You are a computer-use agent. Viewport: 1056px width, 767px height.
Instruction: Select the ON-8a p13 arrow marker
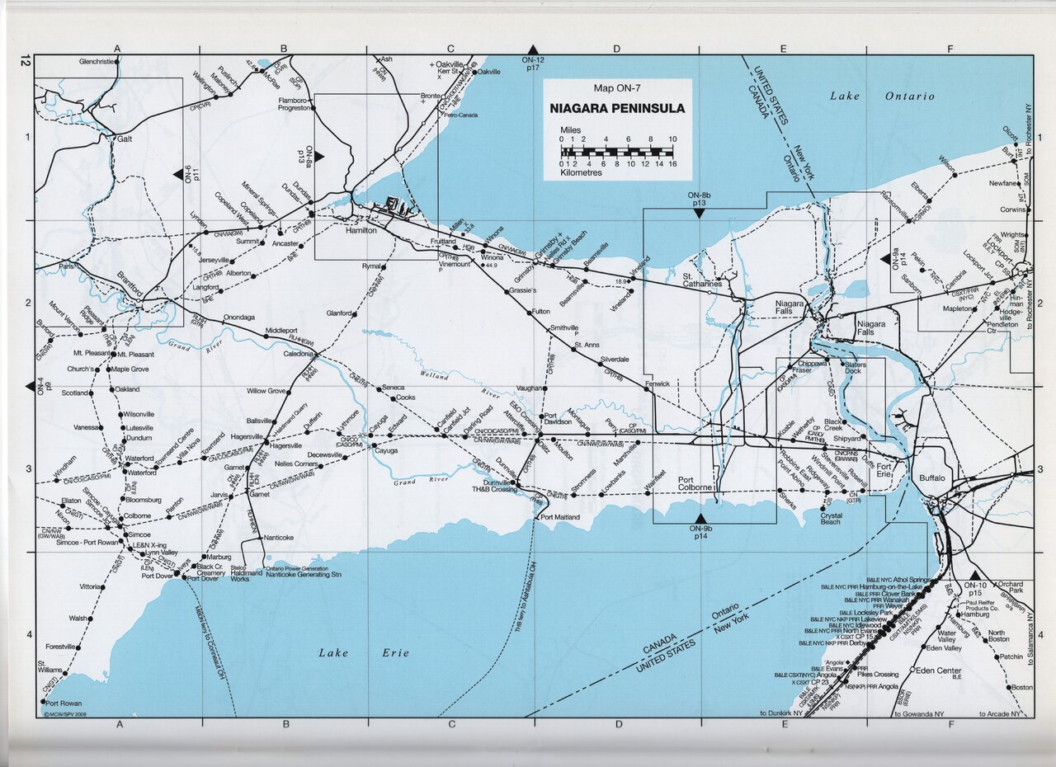(320, 156)
